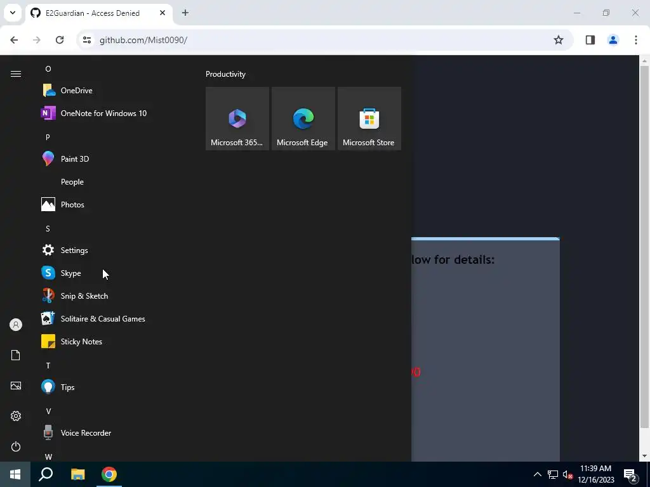Open Pictures from Start sidebar
The image size is (650, 487).
pos(16,386)
